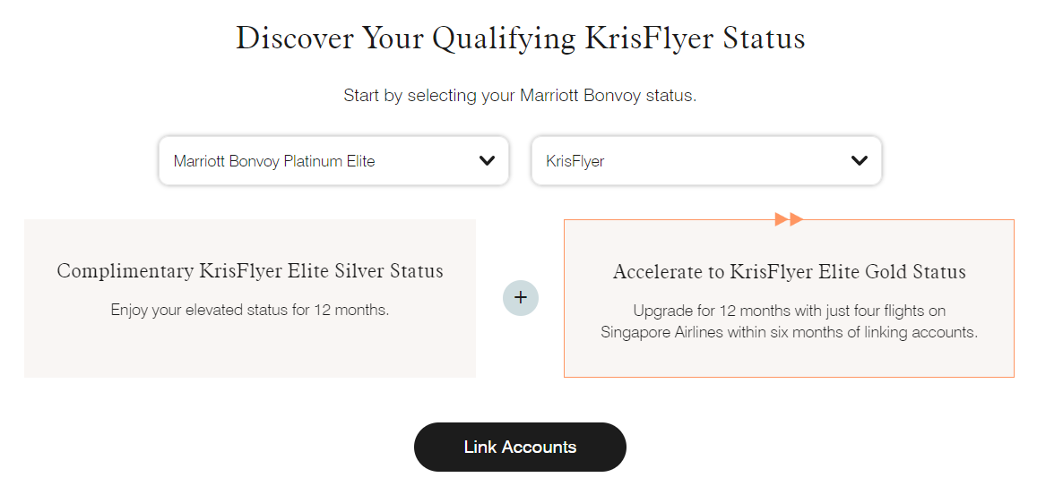The height and width of the screenshot is (486, 1037).
Task: Open the Marriott Bonvoy Platinum Elite dropdown
Action: [x=334, y=160]
